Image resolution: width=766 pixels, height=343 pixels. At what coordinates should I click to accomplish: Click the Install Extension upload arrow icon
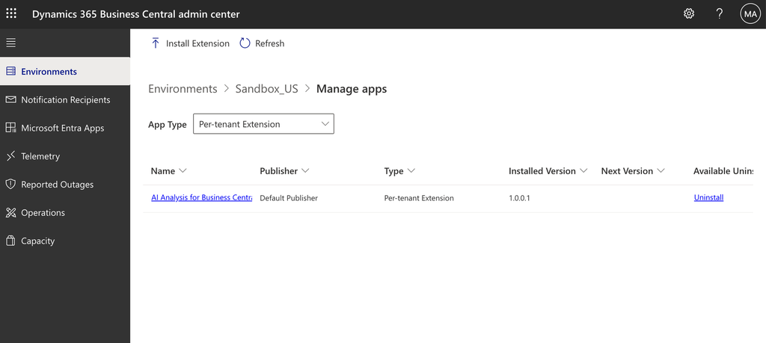click(x=156, y=43)
